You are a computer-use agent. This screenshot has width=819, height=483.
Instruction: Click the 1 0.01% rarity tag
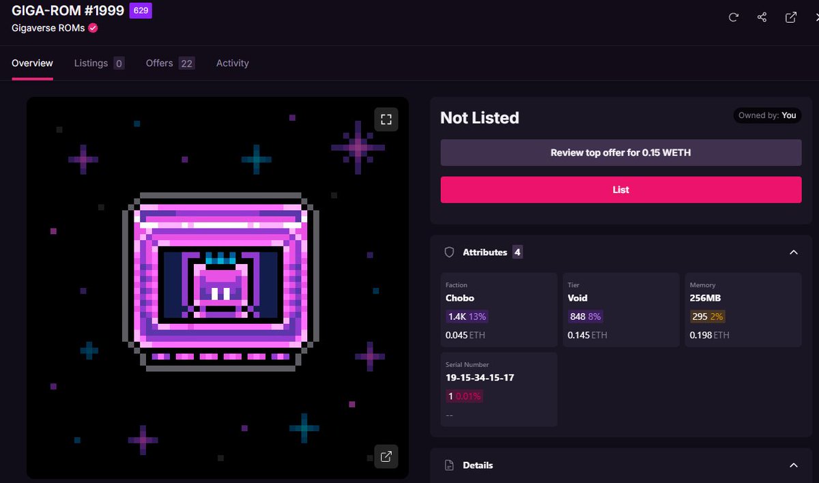coord(464,396)
